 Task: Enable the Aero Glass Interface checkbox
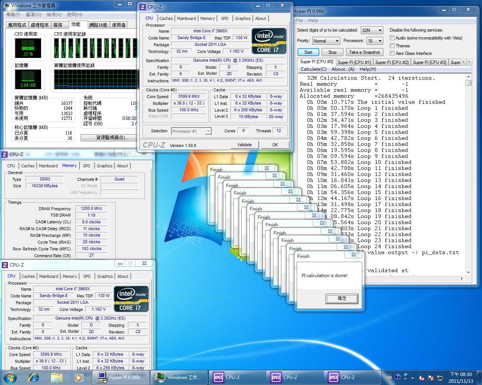[x=392, y=53]
